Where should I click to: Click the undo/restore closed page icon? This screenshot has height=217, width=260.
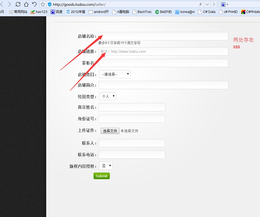coord(34,4)
